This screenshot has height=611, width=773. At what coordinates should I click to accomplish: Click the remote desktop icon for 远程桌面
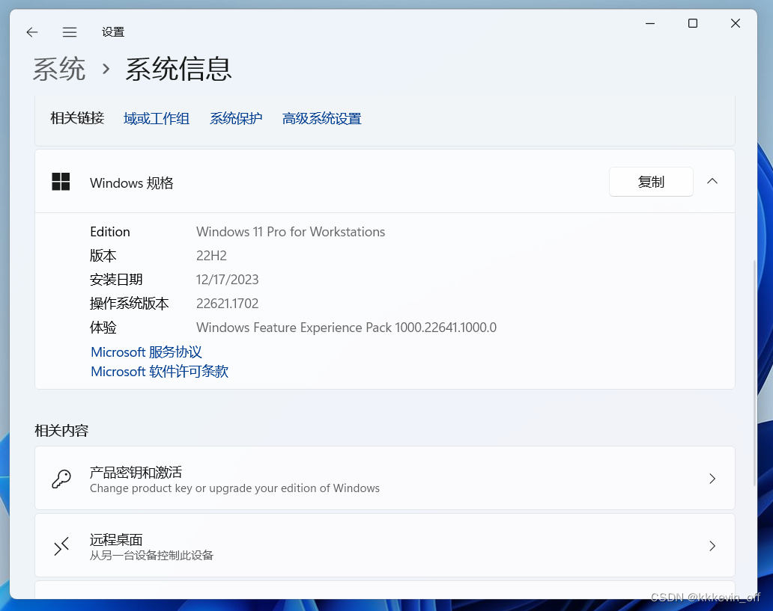61,546
